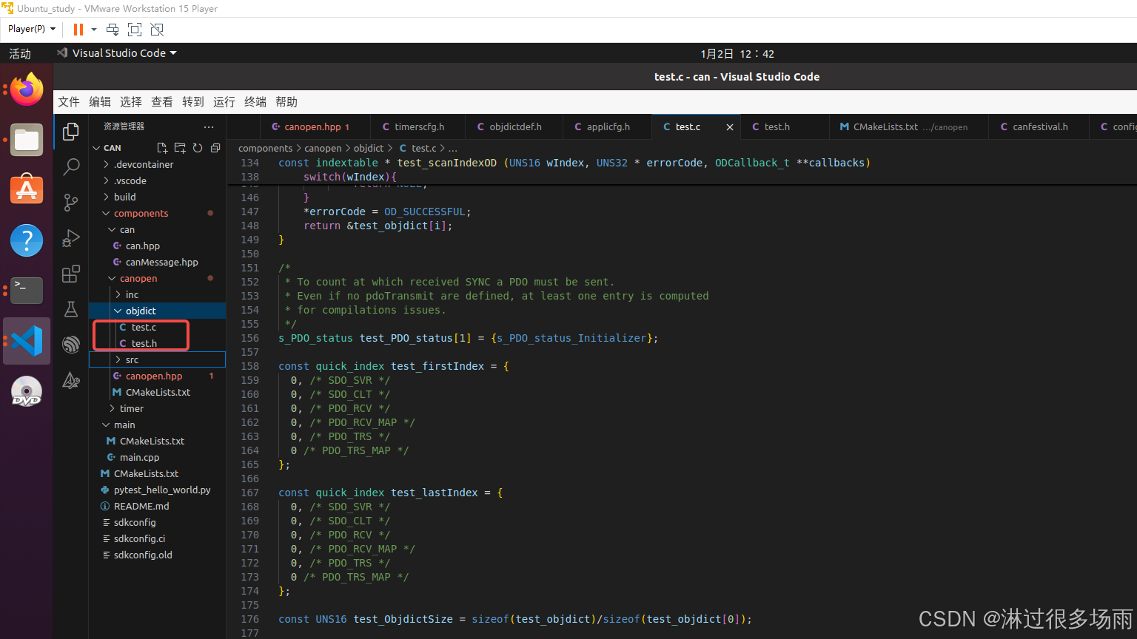
Task: Click the Visual Studio Code dock icon
Action: tap(27, 341)
